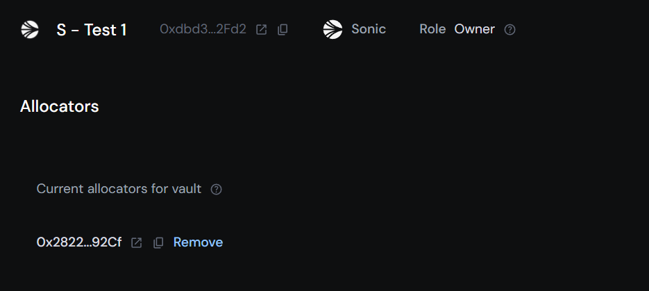
Task: Show help for the Owner role
Action: point(510,30)
